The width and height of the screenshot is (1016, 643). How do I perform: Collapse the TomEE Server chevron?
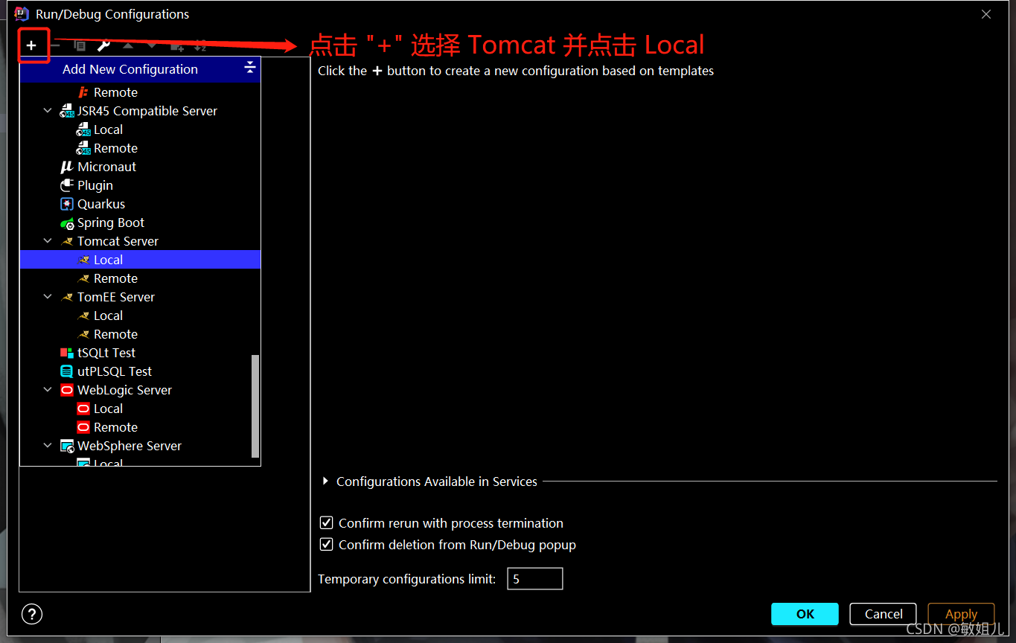point(48,297)
